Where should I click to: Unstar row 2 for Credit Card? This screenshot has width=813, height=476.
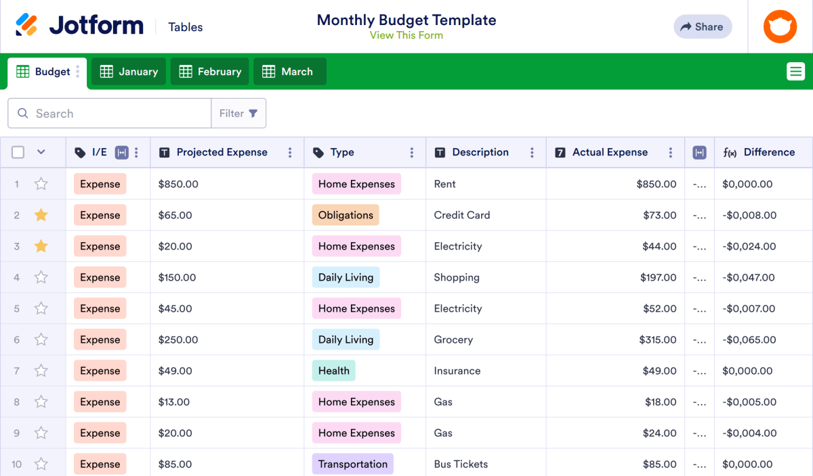tap(41, 214)
